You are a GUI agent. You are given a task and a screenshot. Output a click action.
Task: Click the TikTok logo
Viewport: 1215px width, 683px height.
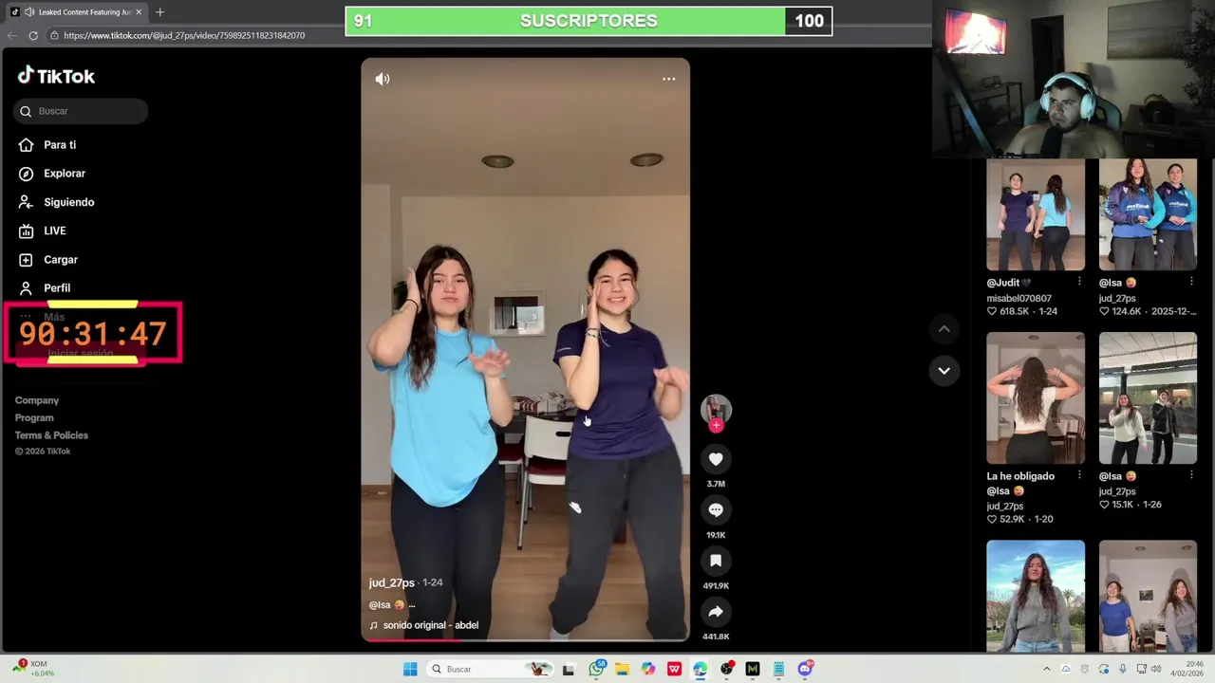tap(56, 76)
